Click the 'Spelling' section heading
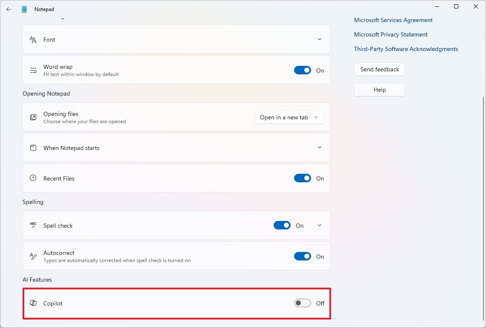Viewport: 486px width, 328px height. pyautogui.click(x=33, y=202)
